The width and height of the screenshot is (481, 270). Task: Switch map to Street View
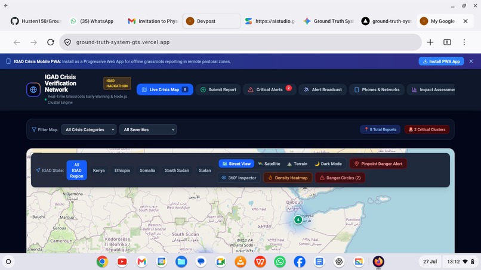(x=236, y=164)
